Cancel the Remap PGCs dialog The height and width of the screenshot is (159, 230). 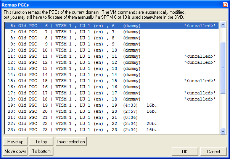(213, 151)
